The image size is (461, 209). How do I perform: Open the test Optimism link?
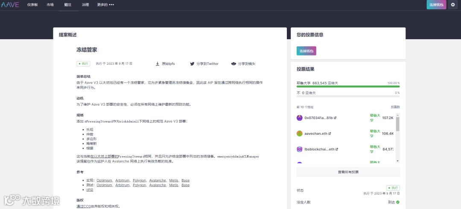coord(104,185)
